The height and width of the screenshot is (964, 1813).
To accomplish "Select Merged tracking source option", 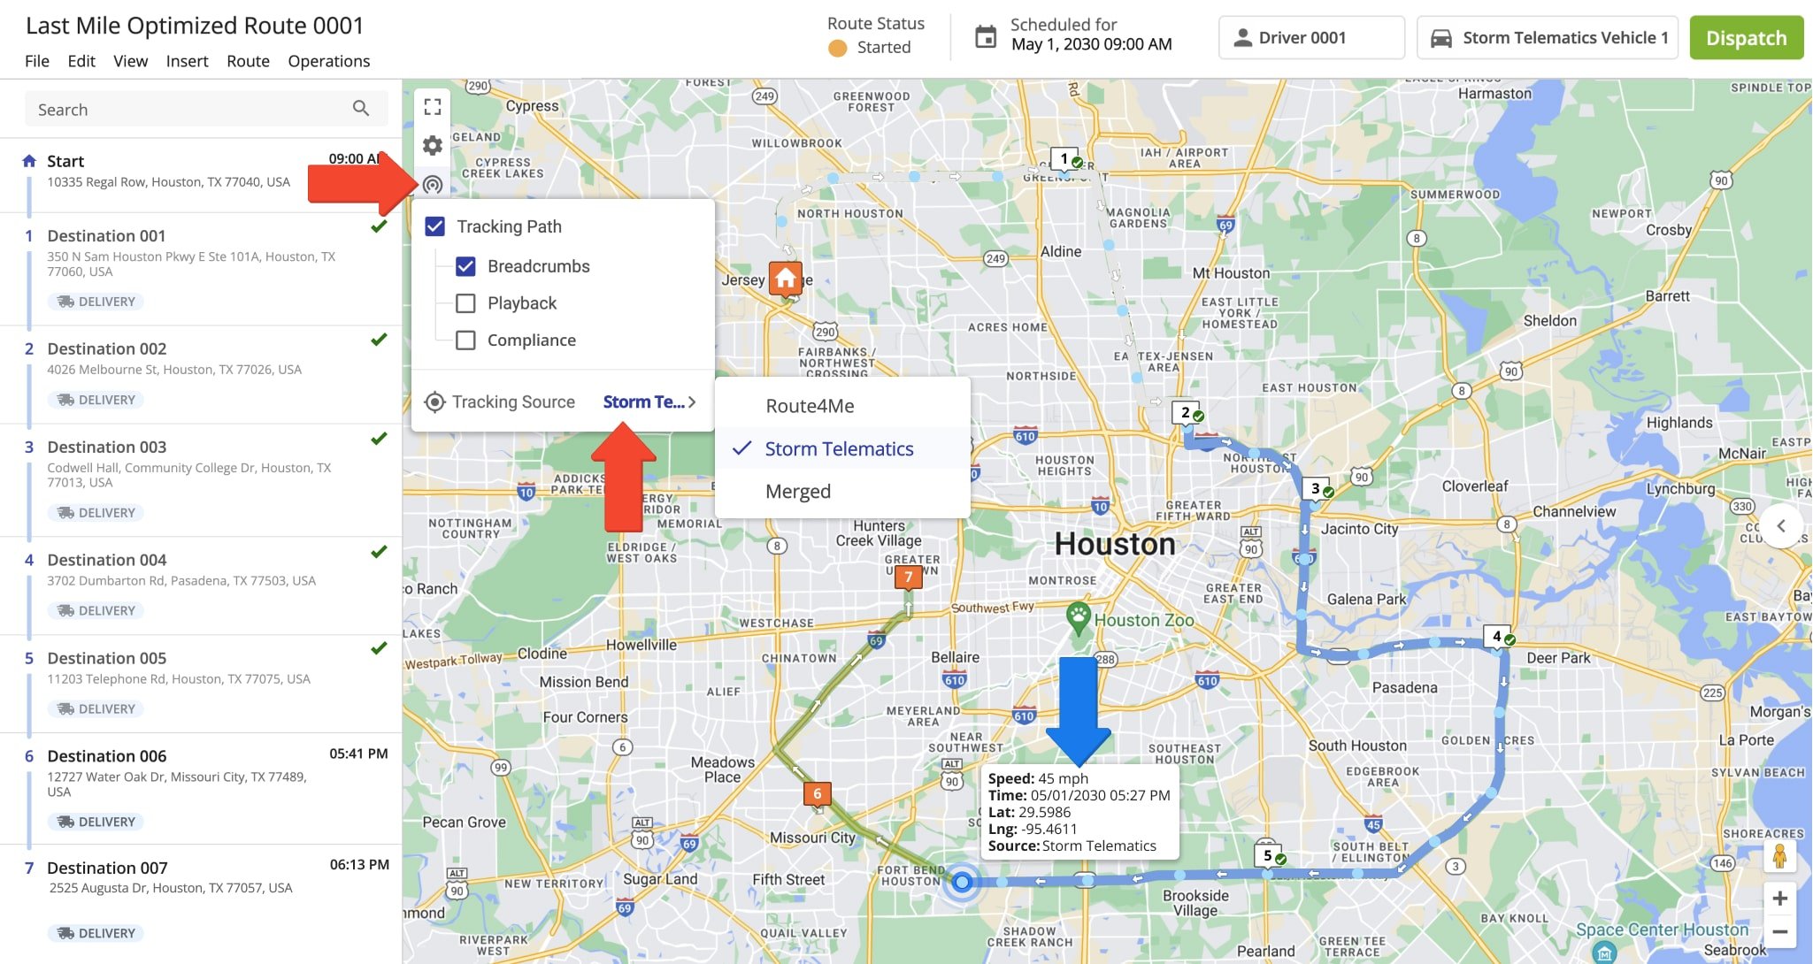I will [x=797, y=489].
